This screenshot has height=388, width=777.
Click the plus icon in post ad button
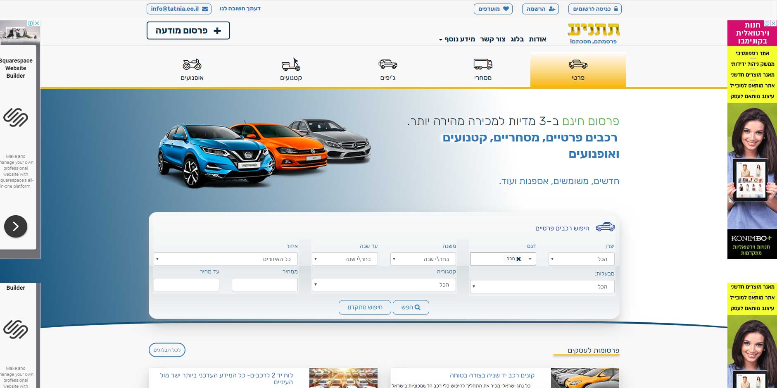(x=217, y=31)
